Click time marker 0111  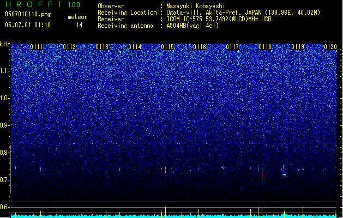coord(37,47)
